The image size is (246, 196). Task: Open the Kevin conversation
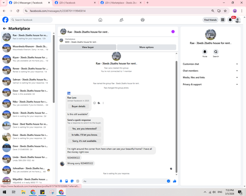[26, 114]
